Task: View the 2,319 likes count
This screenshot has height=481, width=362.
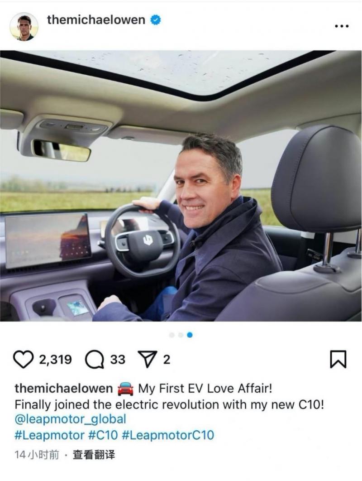Action: coord(56,359)
